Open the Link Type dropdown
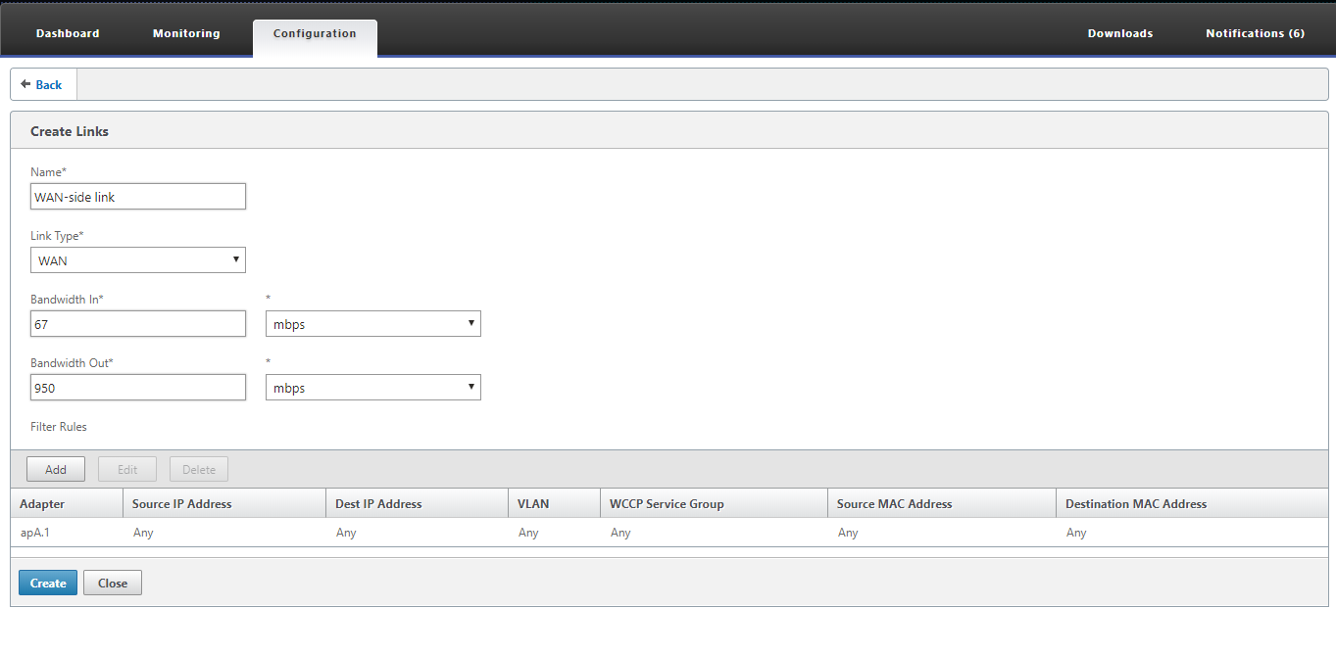The height and width of the screenshot is (655, 1336). [138, 260]
